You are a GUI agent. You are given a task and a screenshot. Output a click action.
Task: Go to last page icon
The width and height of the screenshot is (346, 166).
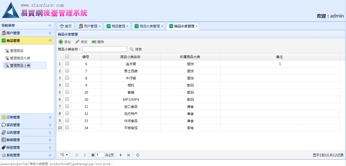tap(129, 155)
